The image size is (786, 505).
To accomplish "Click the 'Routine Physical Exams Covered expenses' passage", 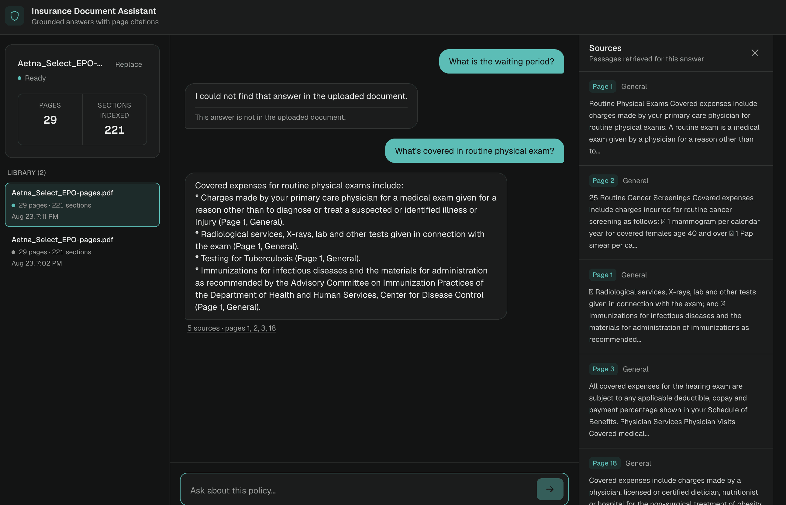I will tap(674, 127).
